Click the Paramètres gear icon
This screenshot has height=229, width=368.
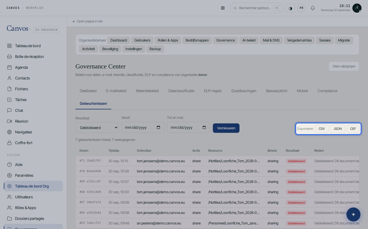tap(9, 175)
